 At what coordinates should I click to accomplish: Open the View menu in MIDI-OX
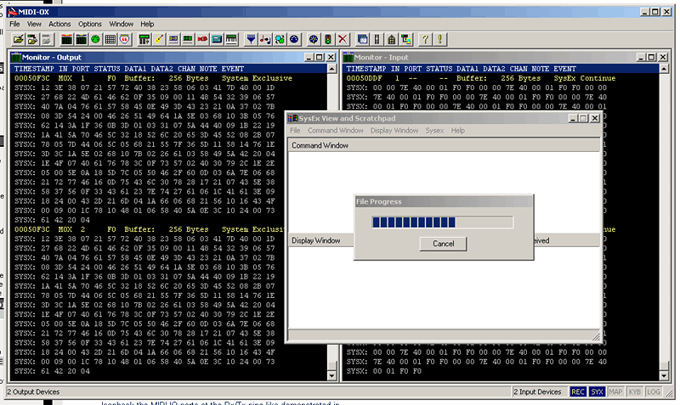(34, 24)
